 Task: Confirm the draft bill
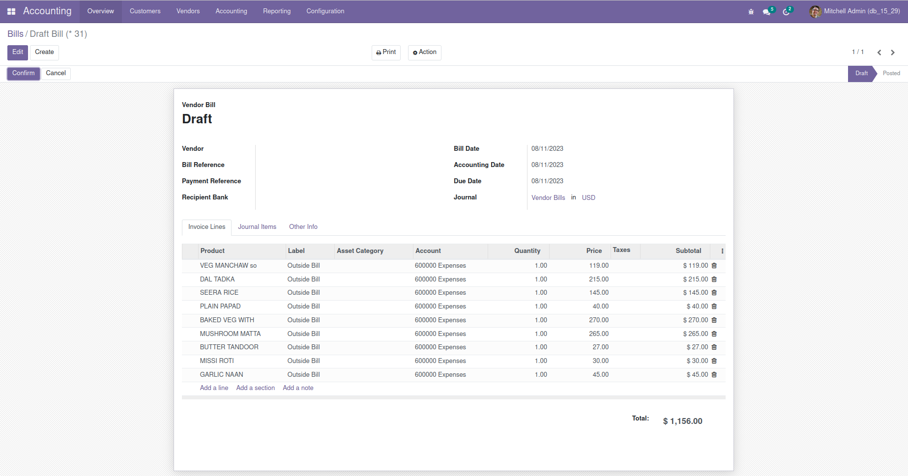[24, 73]
